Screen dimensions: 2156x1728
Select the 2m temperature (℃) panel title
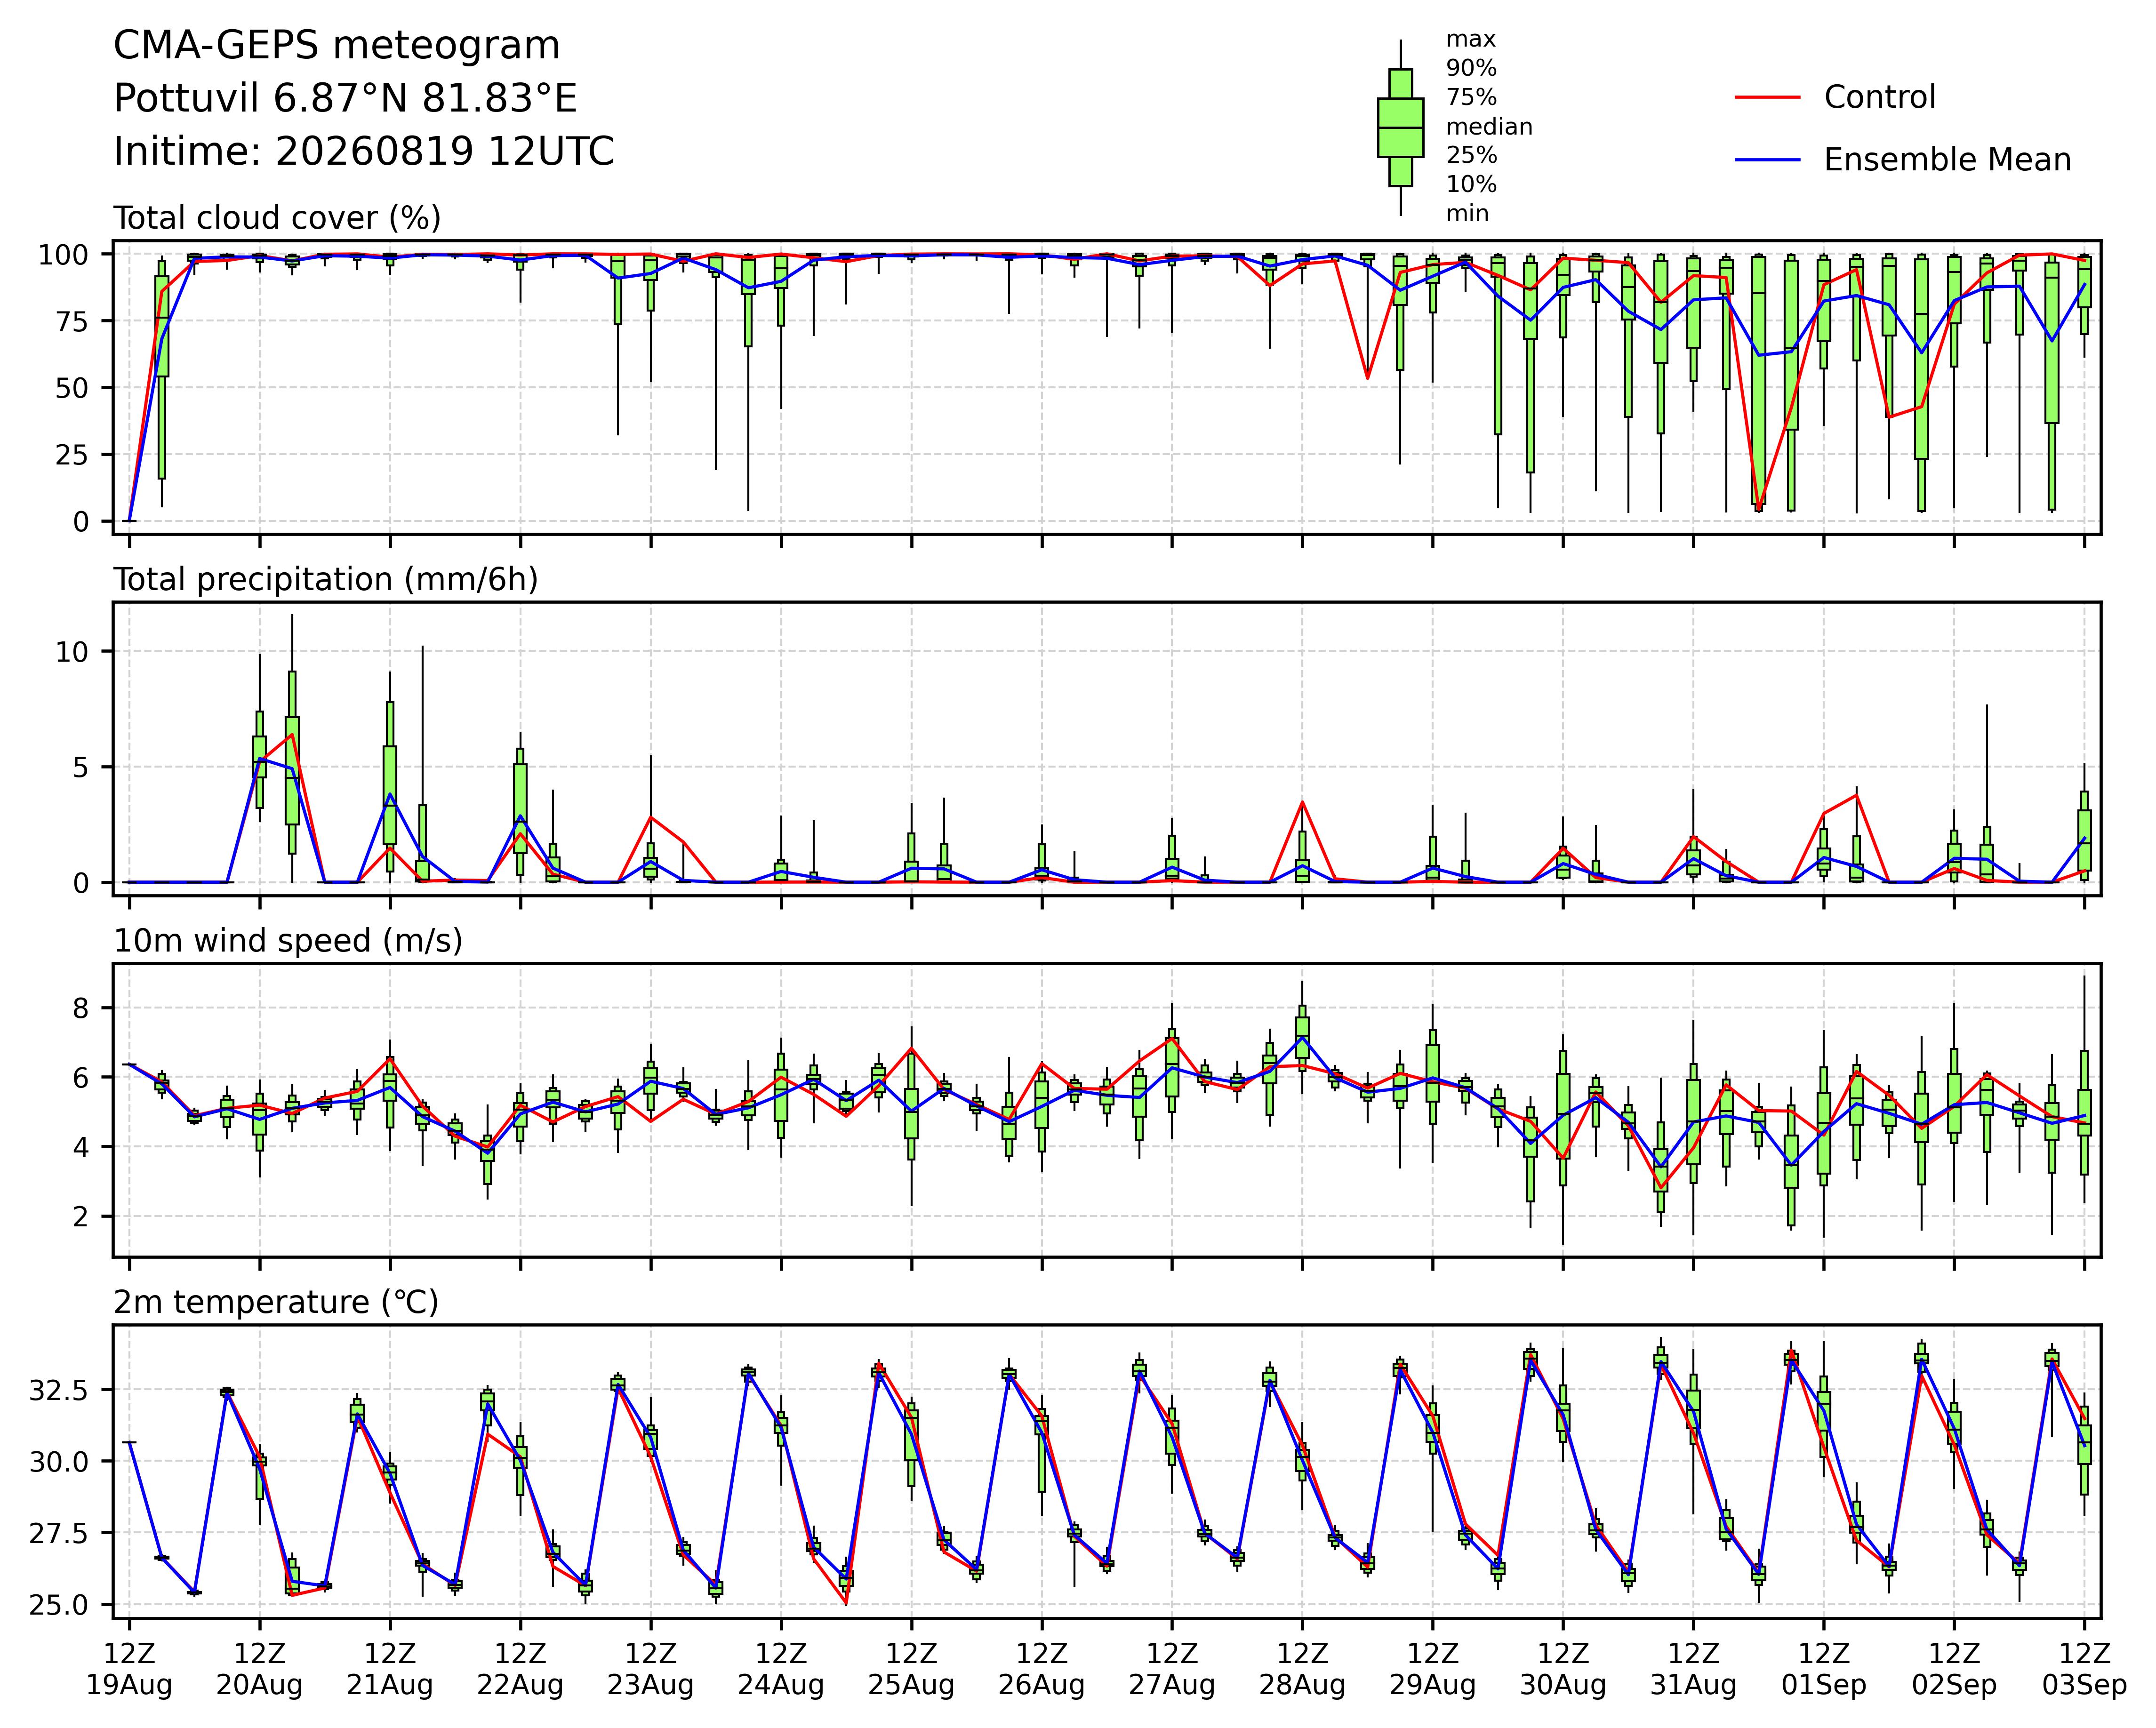coord(276,1302)
